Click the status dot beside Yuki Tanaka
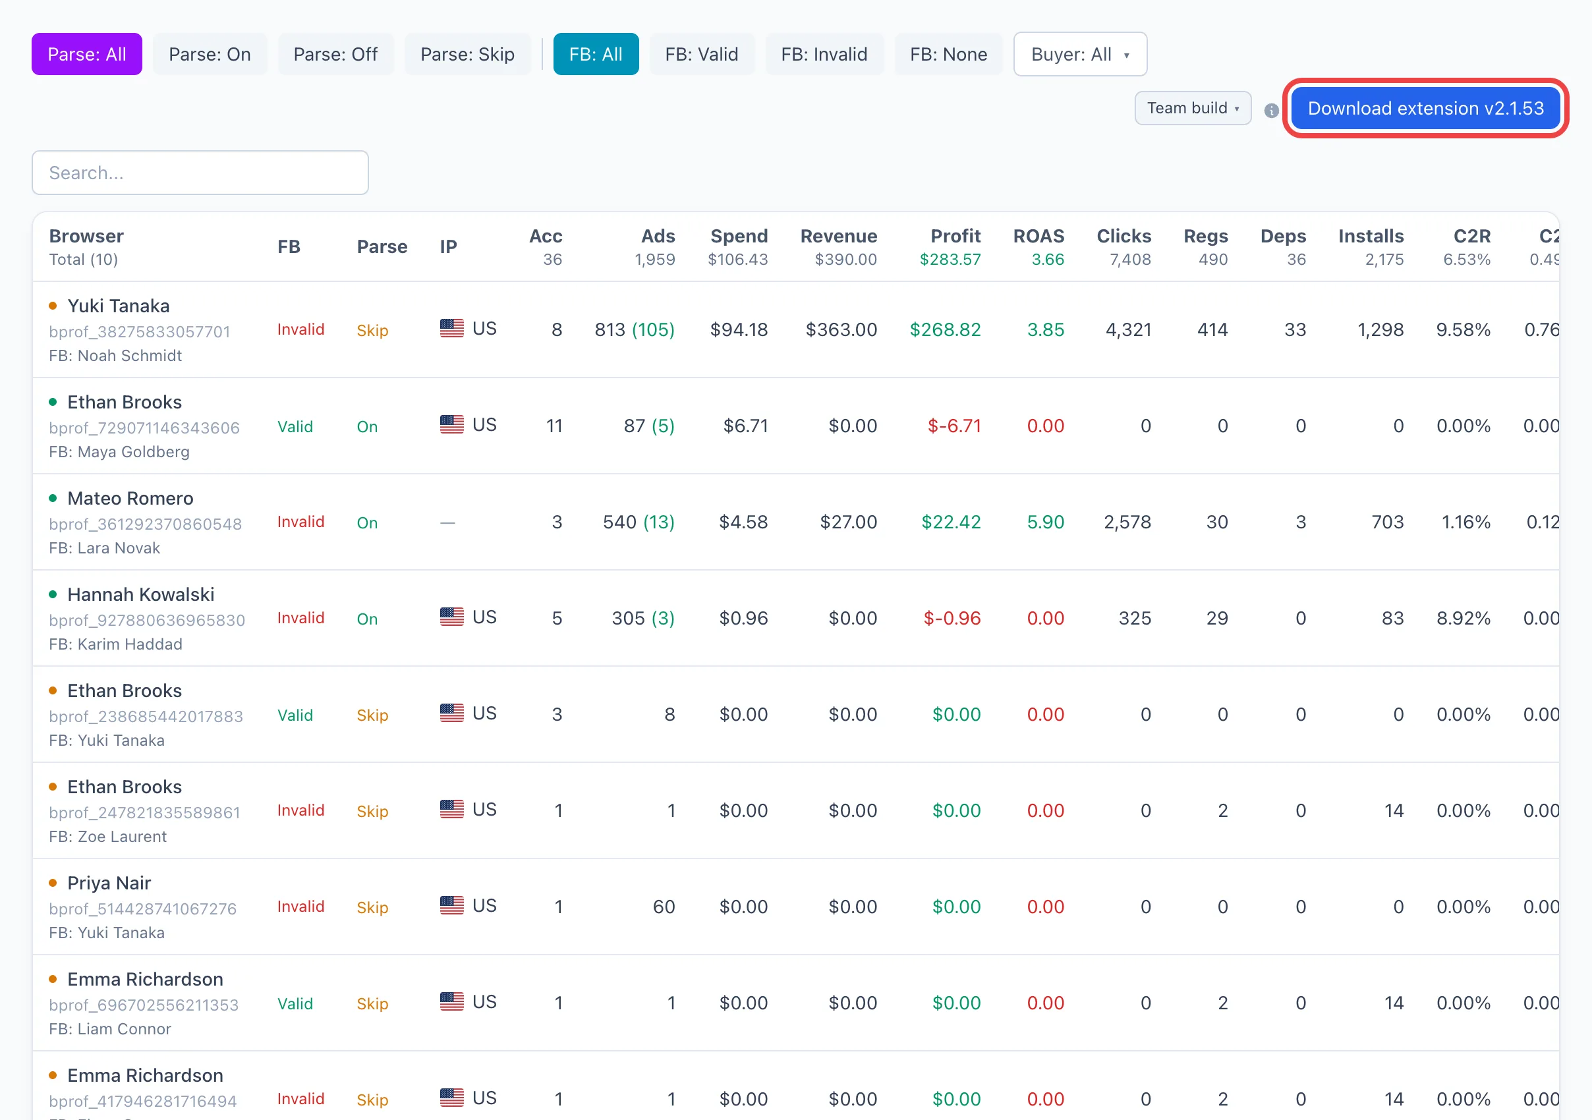1592x1120 pixels. [53, 306]
